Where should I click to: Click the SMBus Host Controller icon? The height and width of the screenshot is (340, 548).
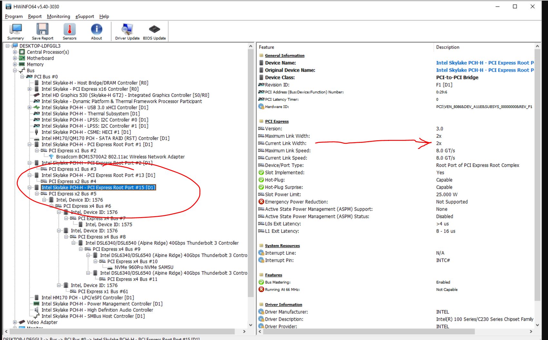point(37,316)
